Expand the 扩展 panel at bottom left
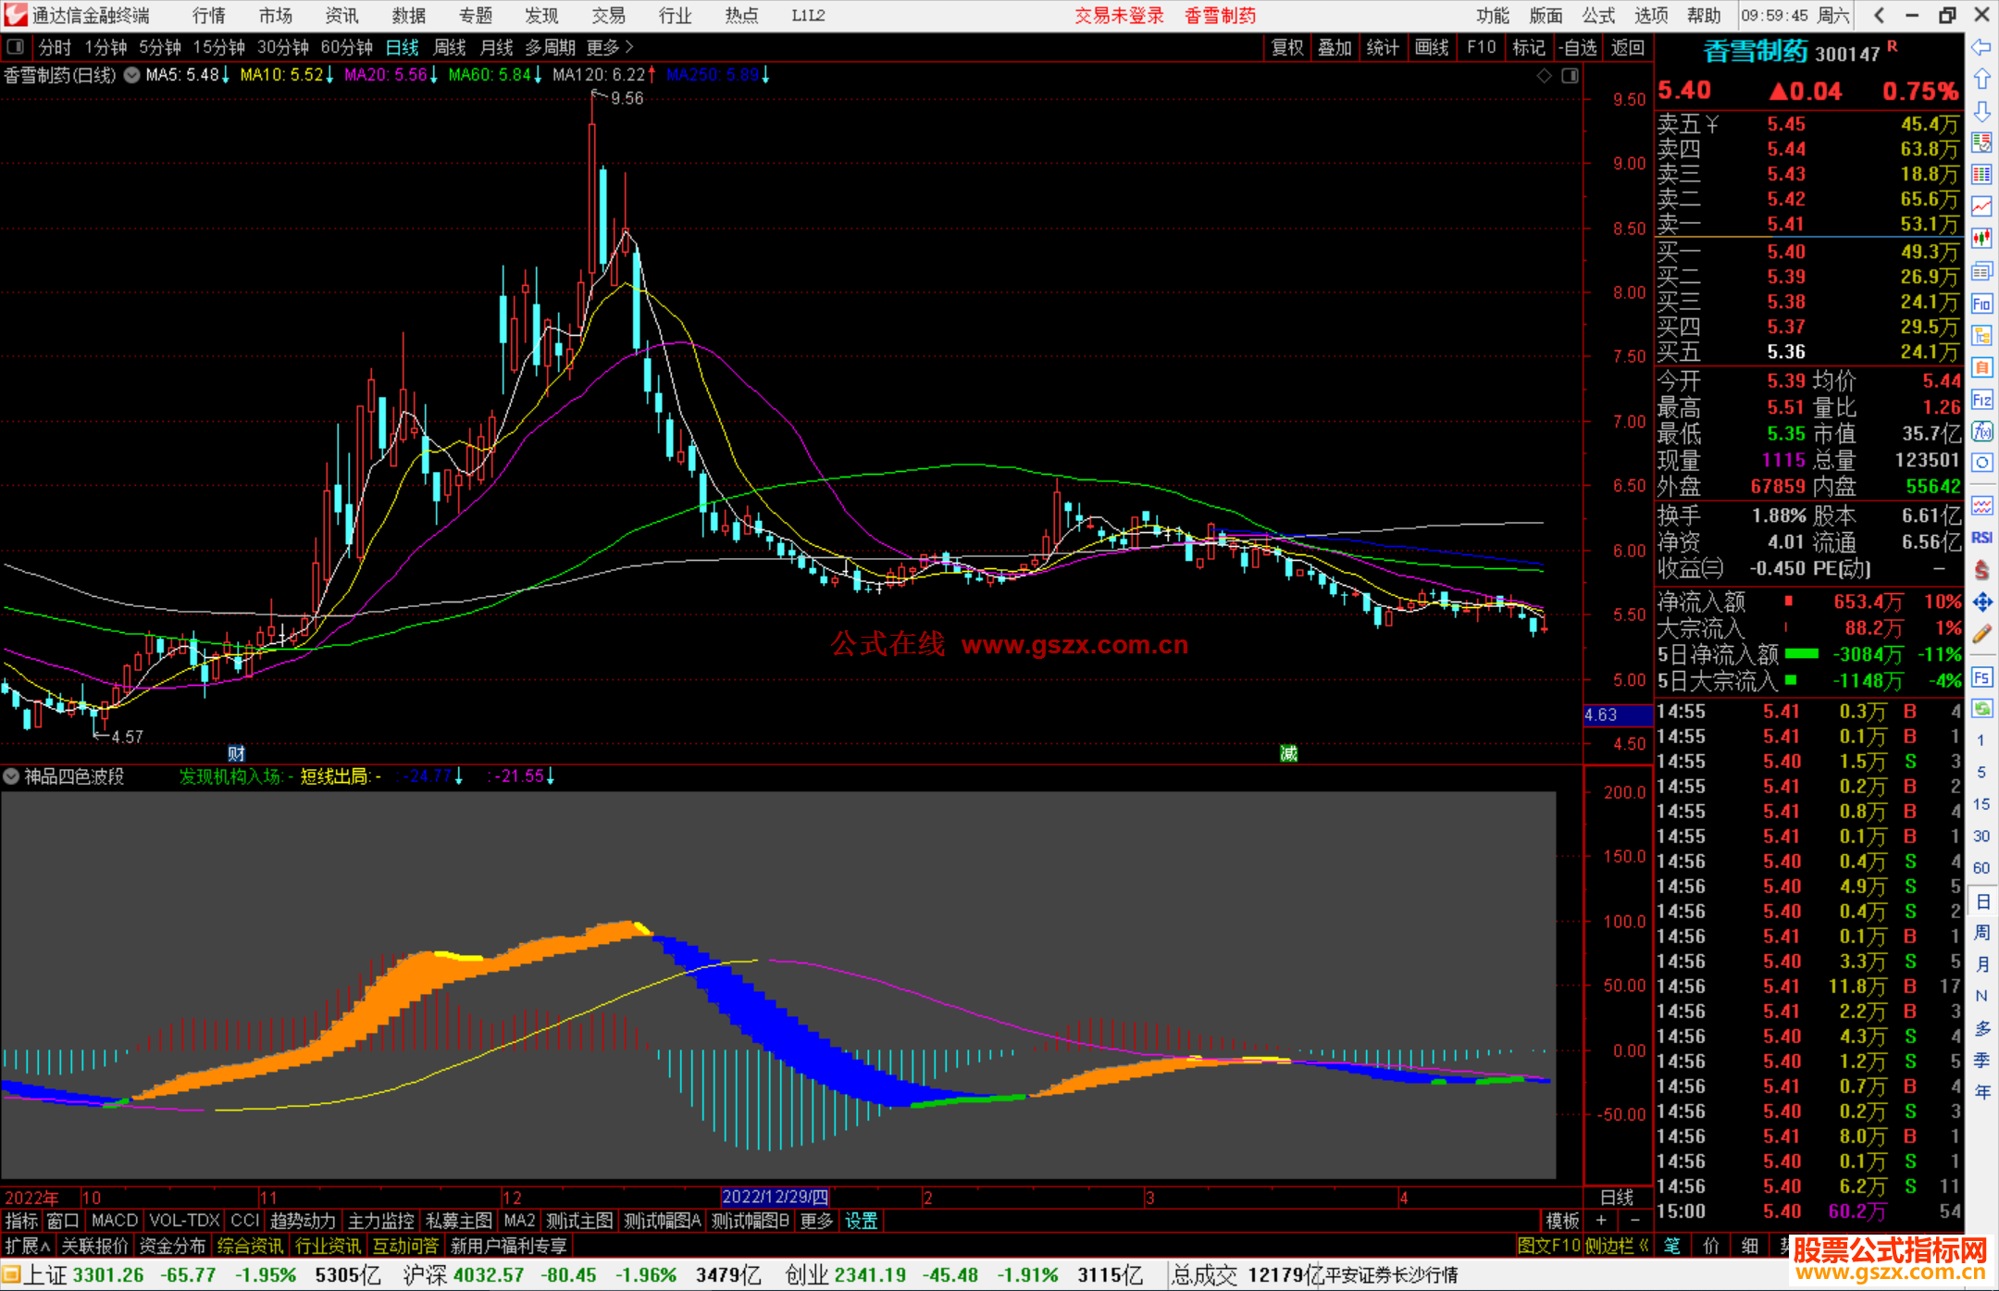Image resolution: width=1999 pixels, height=1291 pixels. click(27, 1246)
